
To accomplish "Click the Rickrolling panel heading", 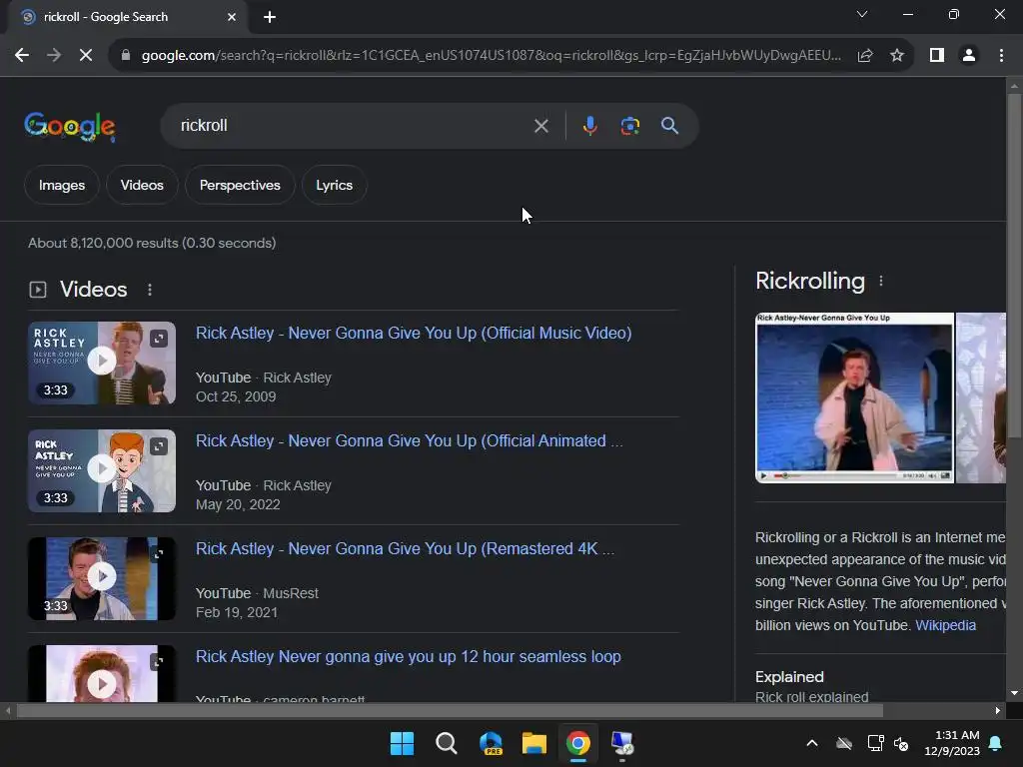I will 809,281.
